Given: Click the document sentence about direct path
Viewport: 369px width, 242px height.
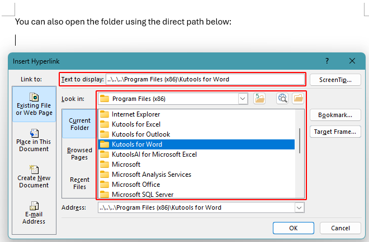Looking at the screenshot, I should click(x=124, y=22).
